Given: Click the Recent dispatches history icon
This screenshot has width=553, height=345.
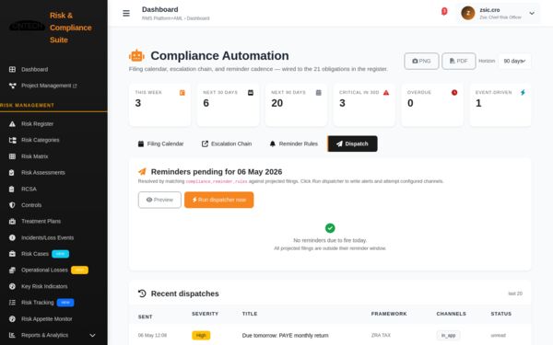Looking at the screenshot, I should pos(142,293).
